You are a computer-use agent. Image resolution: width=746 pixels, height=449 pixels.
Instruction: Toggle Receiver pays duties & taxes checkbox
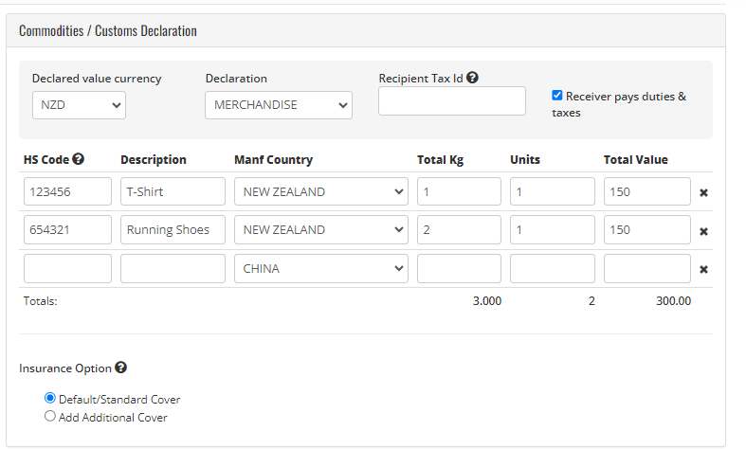[x=557, y=95]
